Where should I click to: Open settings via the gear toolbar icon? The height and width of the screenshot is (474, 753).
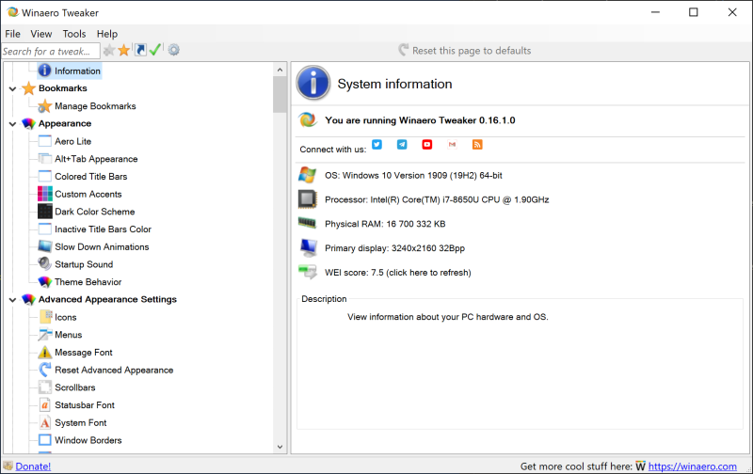click(174, 50)
